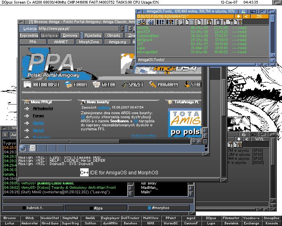Select the DirOpus4 directory entry

(x=145, y=40)
